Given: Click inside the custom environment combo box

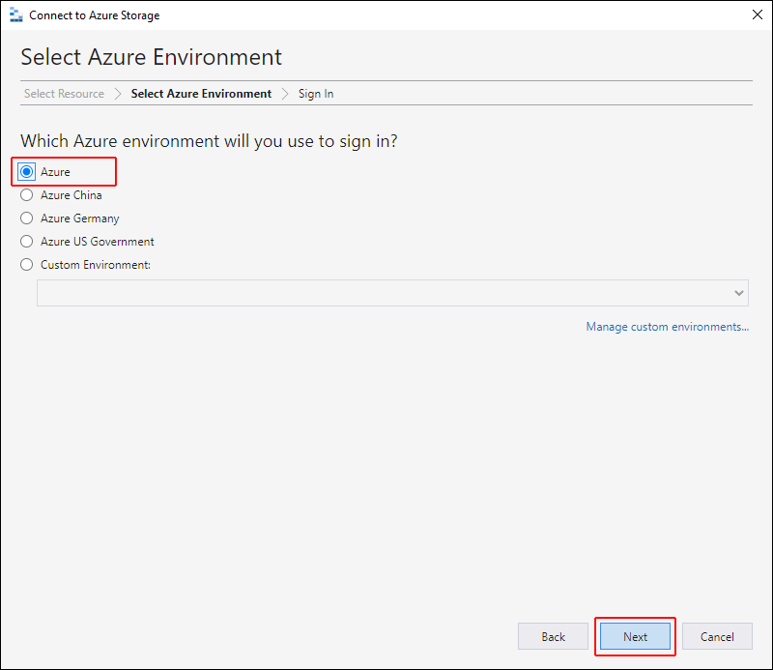Looking at the screenshot, I should (392, 293).
